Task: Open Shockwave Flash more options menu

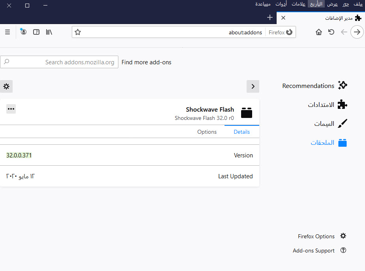Action: pyautogui.click(x=11, y=109)
